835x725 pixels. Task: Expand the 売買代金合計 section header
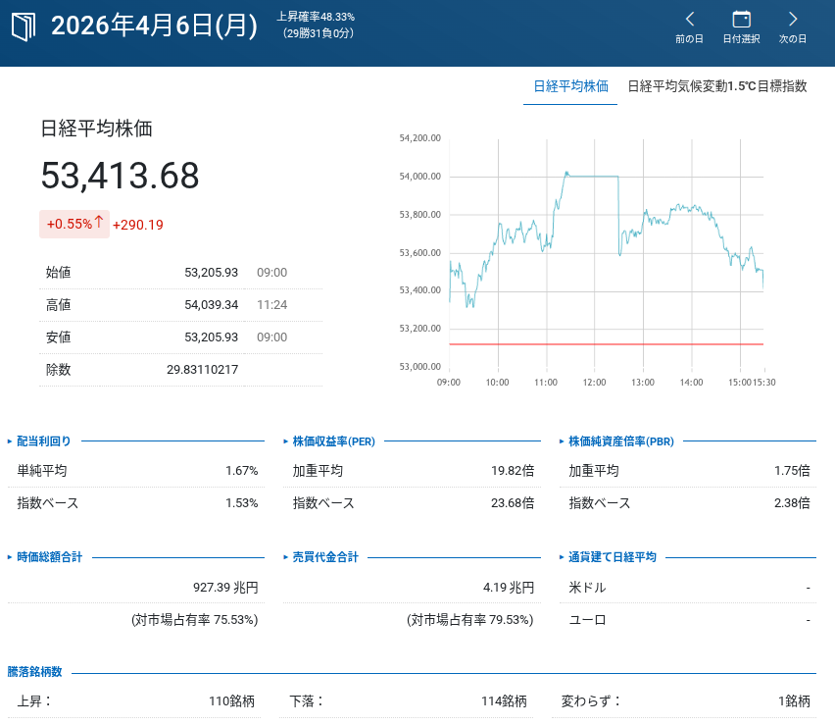pyautogui.click(x=325, y=557)
